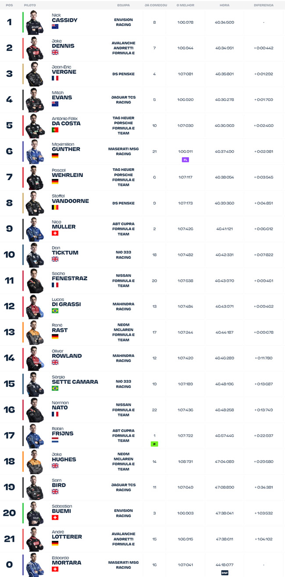Screen dimensions: 285x577
Task: Open Nick Cassidy driver photo
Action: click(35, 22)
